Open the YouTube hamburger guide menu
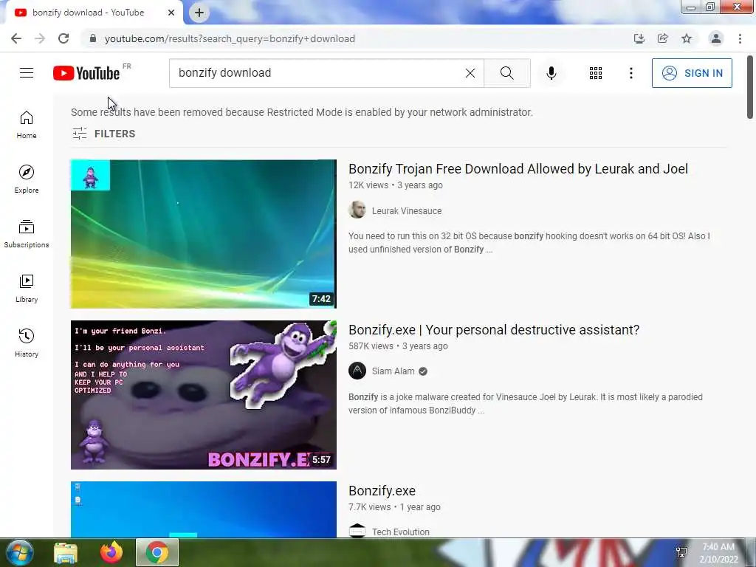Viewport: 756px width, 567px height. pos(27,73)
